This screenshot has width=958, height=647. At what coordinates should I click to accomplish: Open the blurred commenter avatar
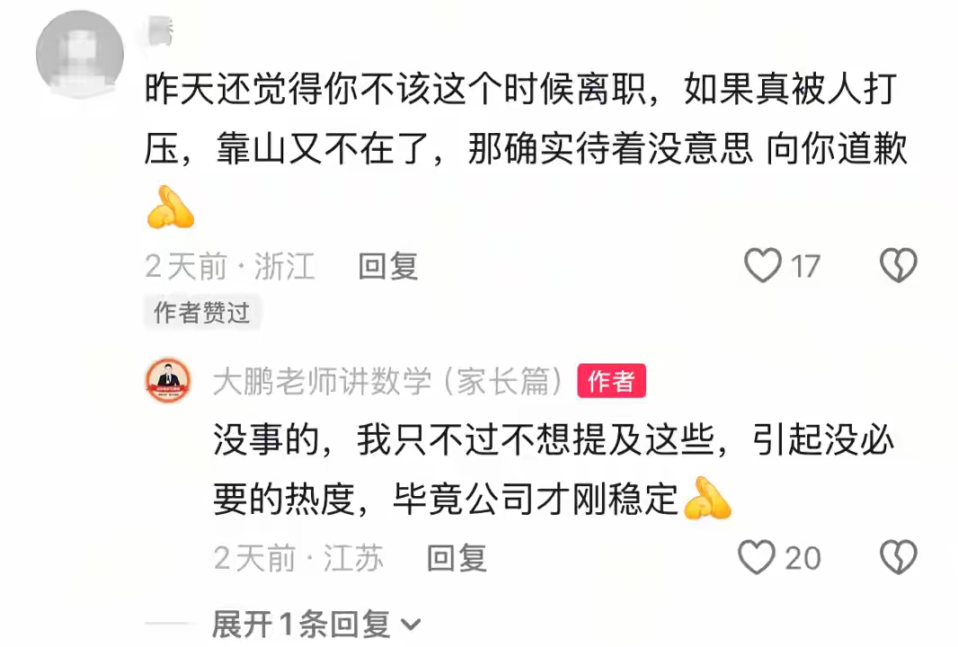pos(79,54)
